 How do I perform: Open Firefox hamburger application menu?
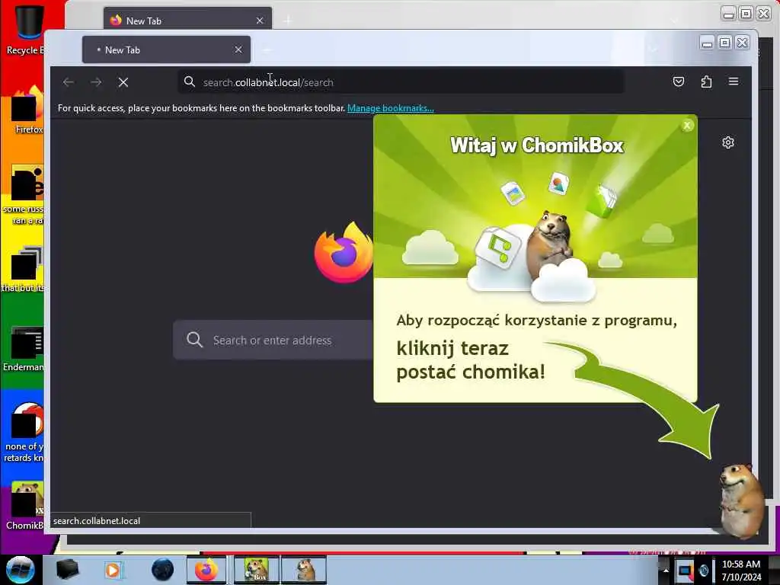[734, 82]
